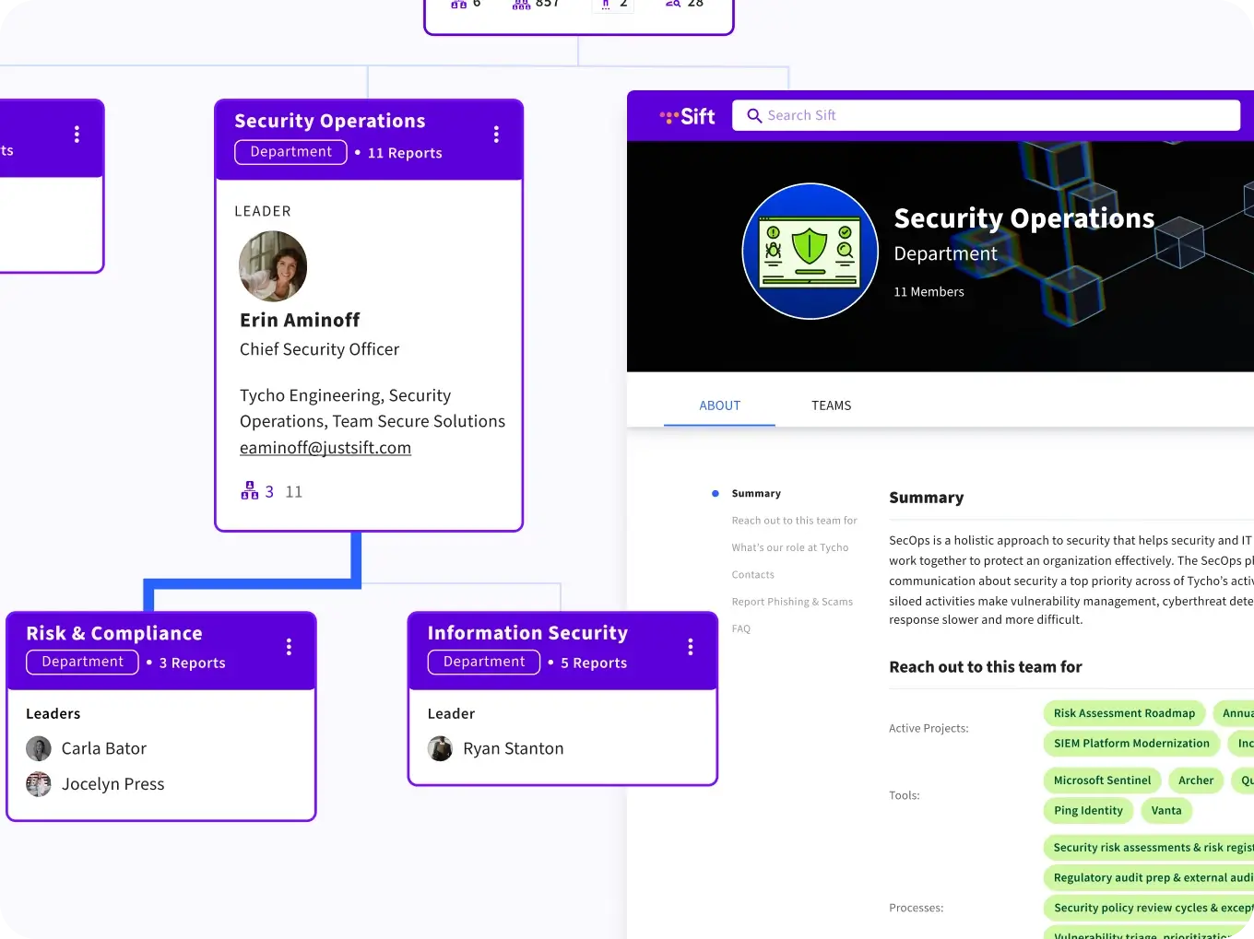Click '3 Reports' on Risk & Compliance card

tap(192, 663)
